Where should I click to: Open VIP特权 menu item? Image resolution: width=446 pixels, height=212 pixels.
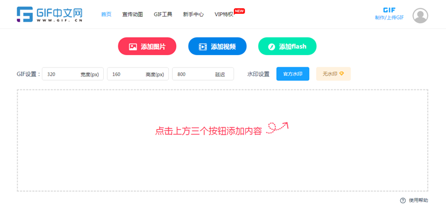tap(224, 14)
